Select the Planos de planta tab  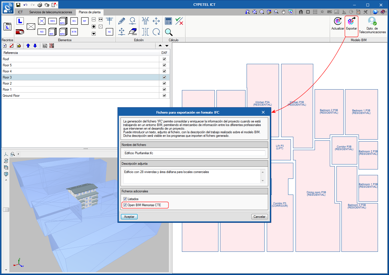90,12
